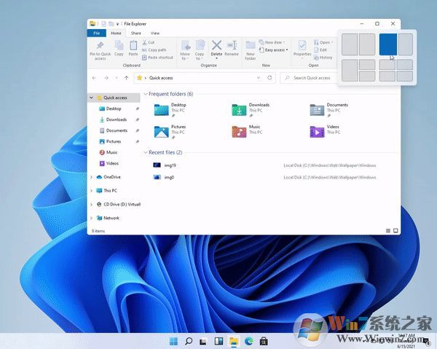Open the New item dropdown

(272, 42)
